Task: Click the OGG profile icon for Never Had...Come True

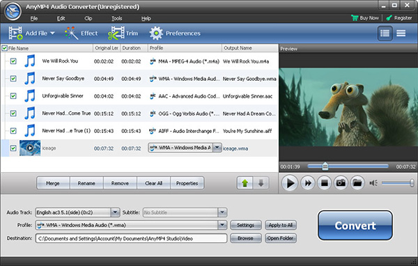Action: tap(153, 114)
